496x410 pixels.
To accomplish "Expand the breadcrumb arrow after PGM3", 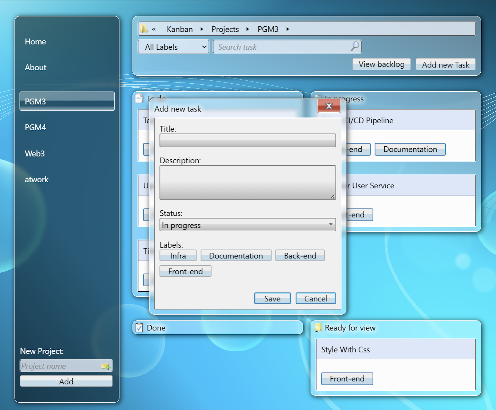I will pos(288,29).
